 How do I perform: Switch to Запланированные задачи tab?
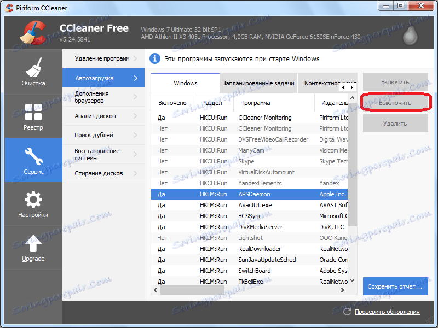pos(258,83)
